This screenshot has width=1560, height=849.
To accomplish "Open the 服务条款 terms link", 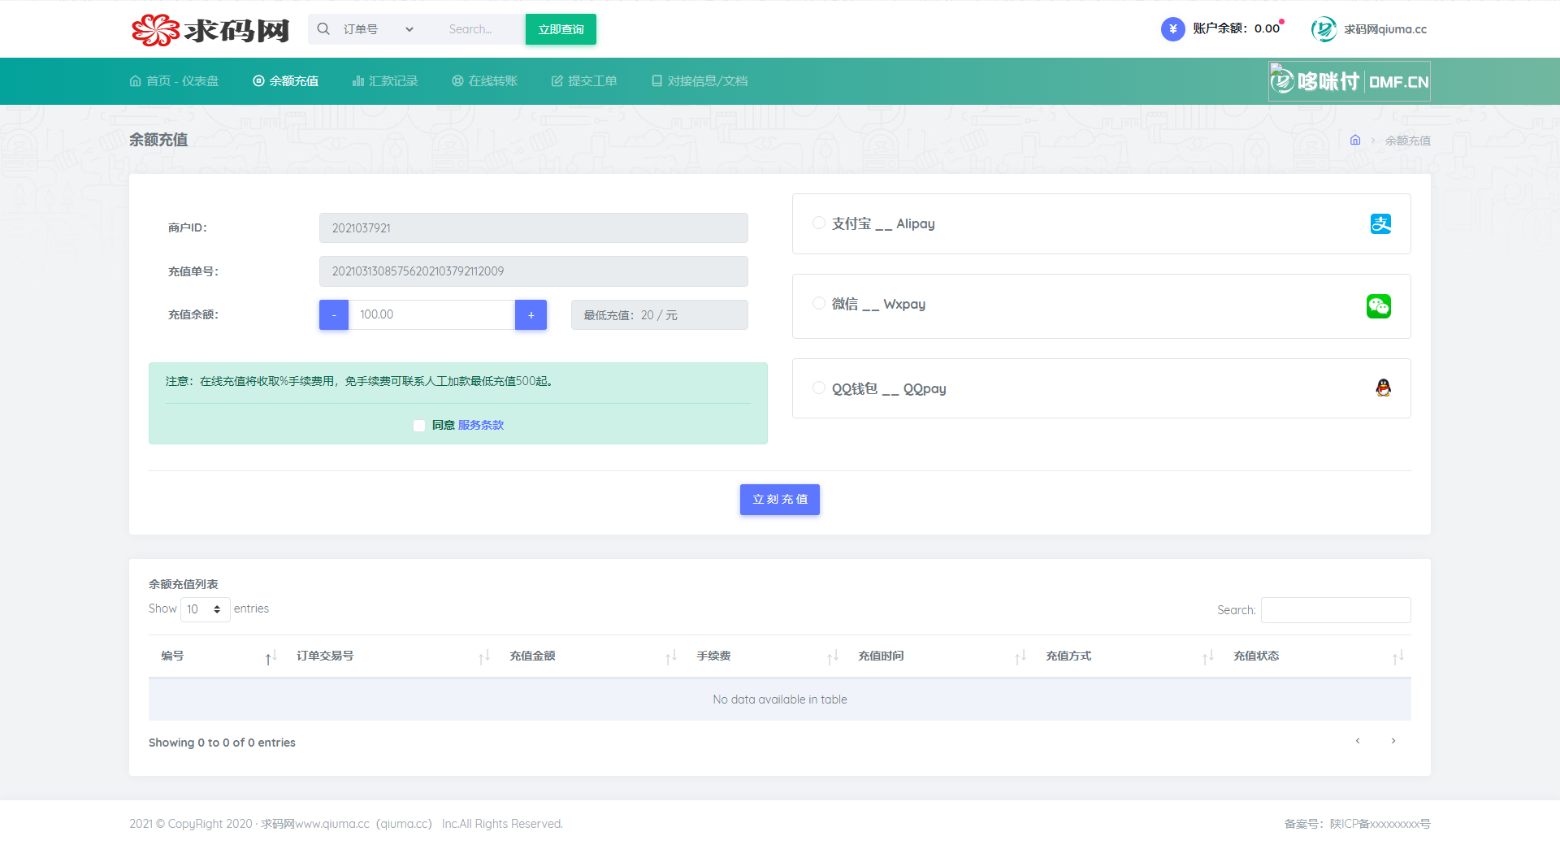I will [x=481, y=426].
